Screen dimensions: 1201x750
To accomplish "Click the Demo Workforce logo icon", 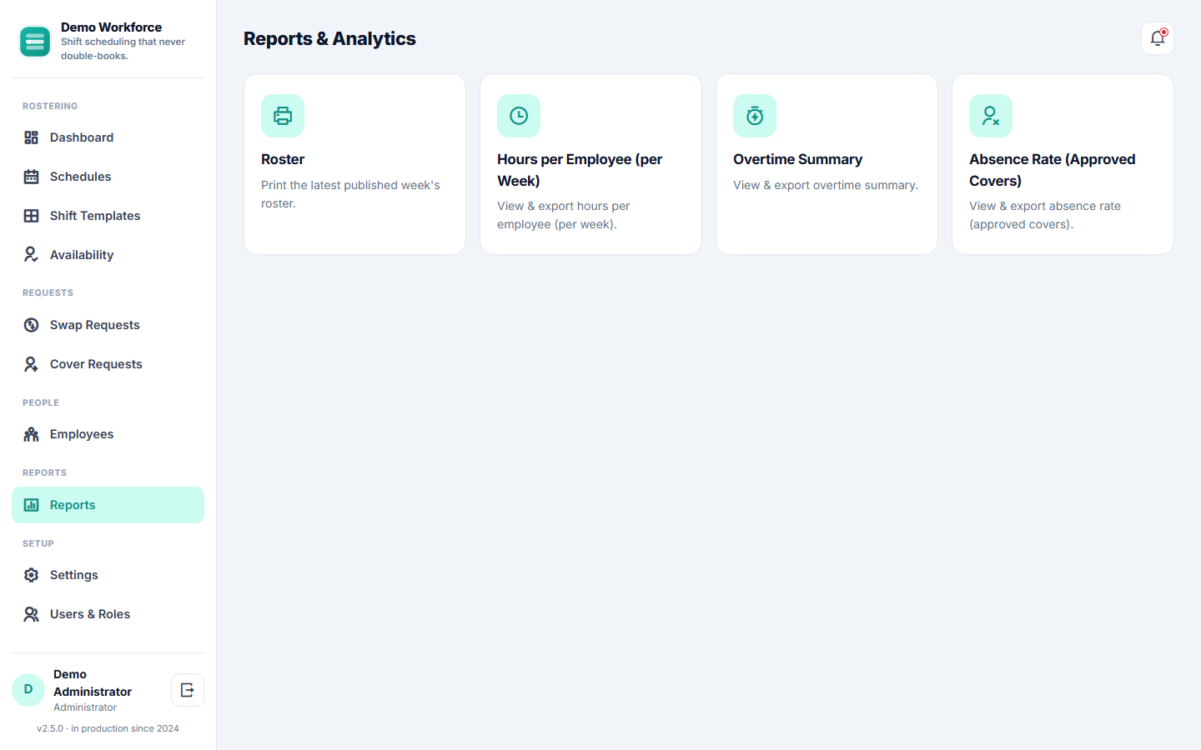I will coord(35,42).
